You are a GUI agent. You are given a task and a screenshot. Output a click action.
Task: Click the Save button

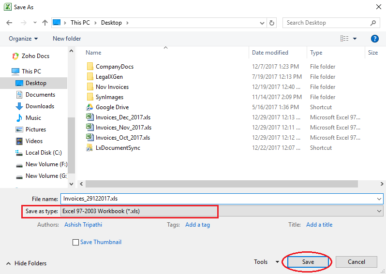point(308,262)
